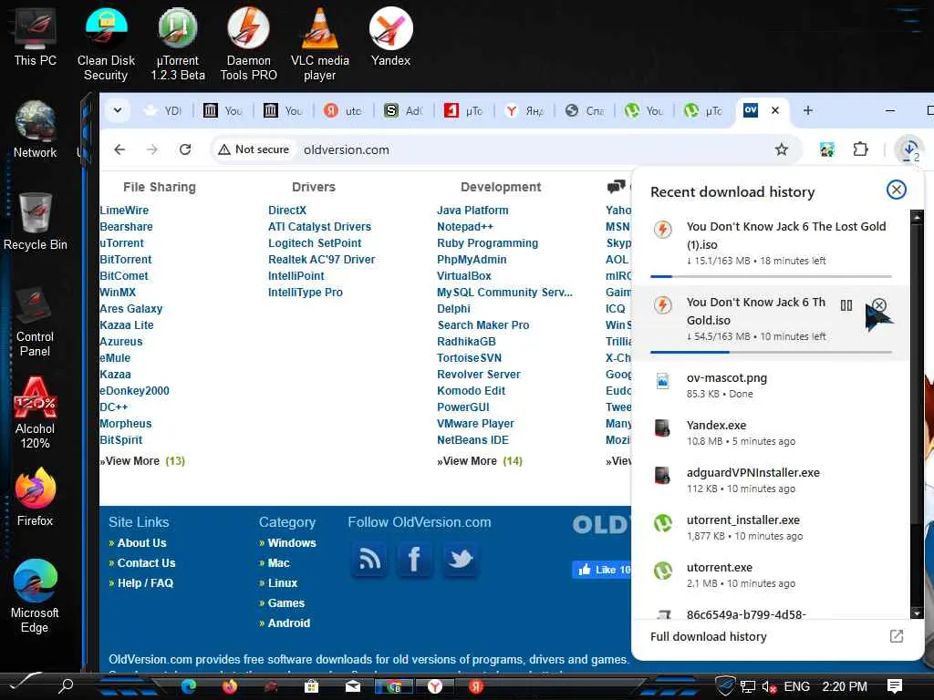Screen dimensions: 934x700
Task: Open the uTorrent link in File Sharing
Action: 122,242
